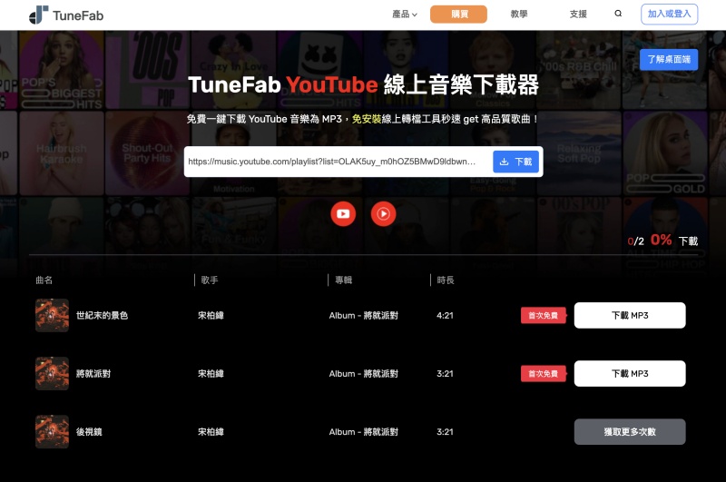Screen dimensions: 726x482
Task: Click the 加入或登入 button
Action: [x=669, y=14]
